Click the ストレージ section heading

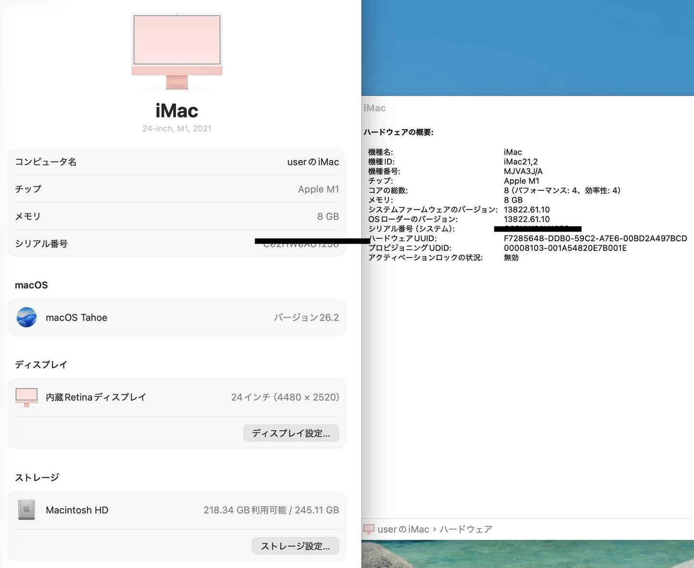37,477
